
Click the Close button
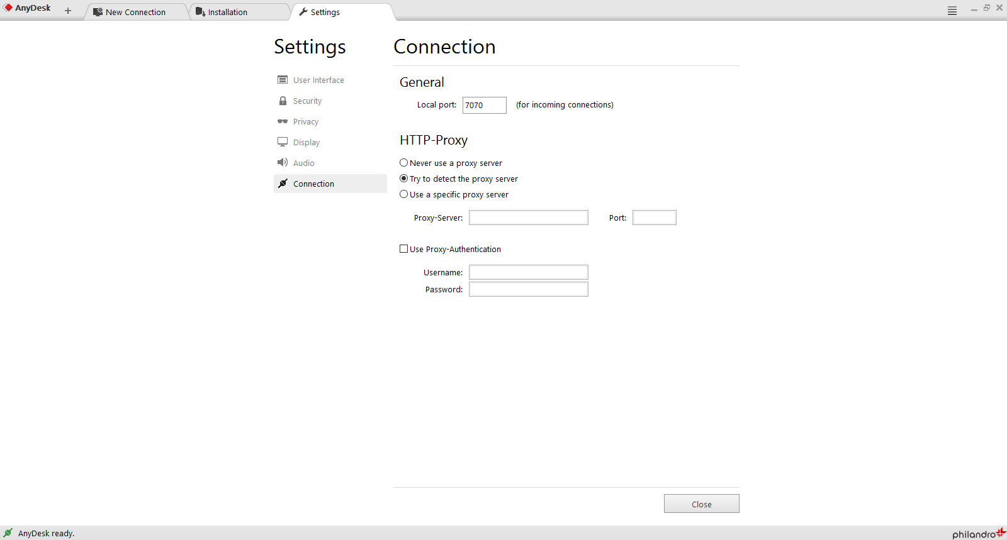(x=702, y=504)
